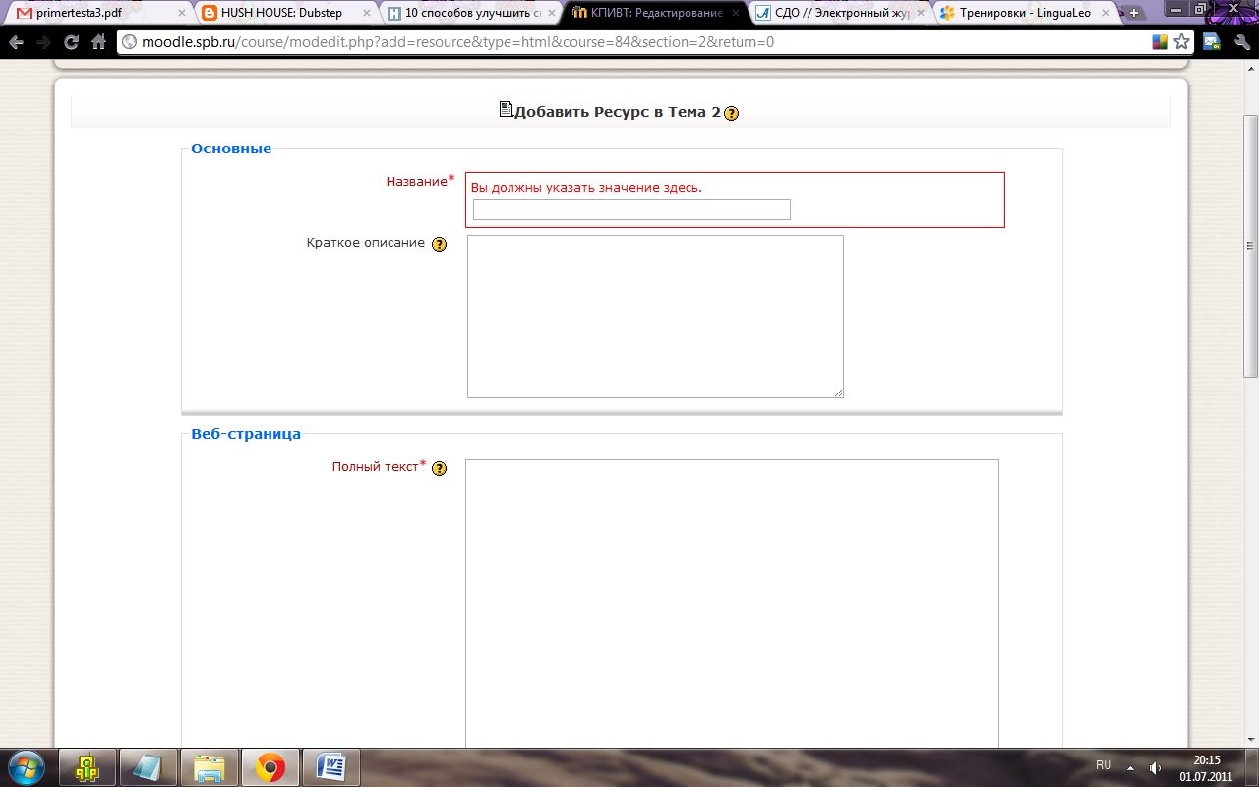This screenshot has height=787, width=1259.
Task: Click the page vertical scrollbar thumb
Action: (1251, 246)
